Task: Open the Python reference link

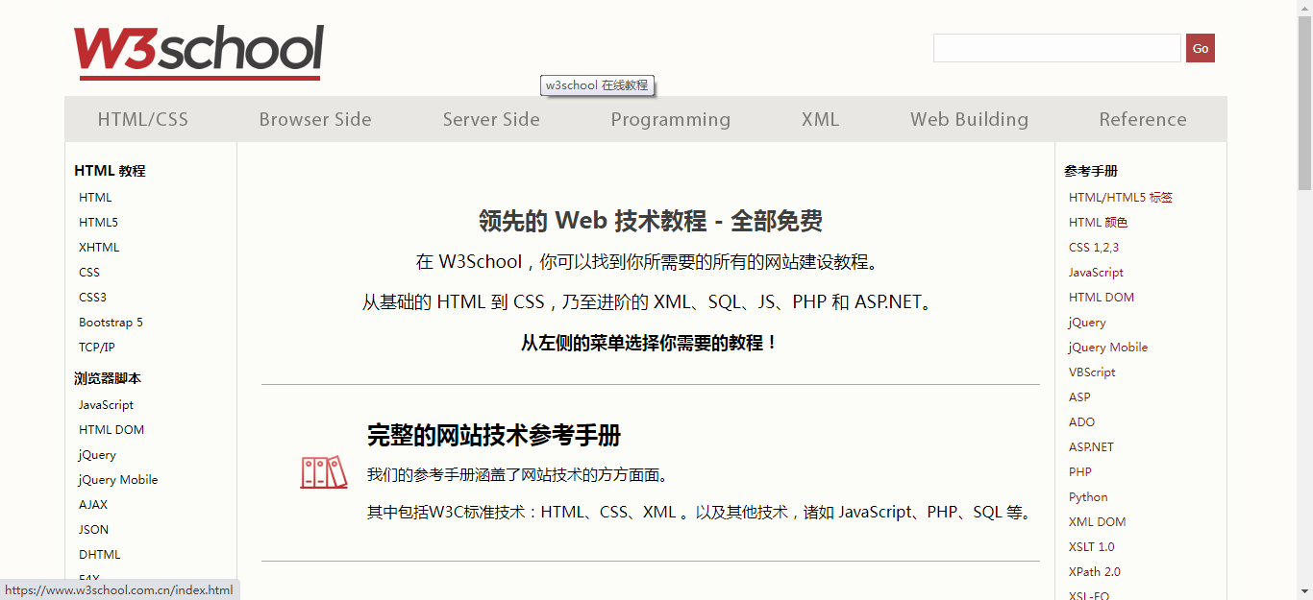Action: tap(1088, 496)
